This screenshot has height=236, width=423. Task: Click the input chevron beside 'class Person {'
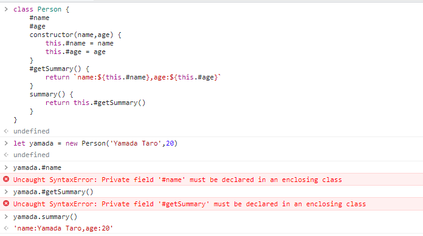[6, 9]
